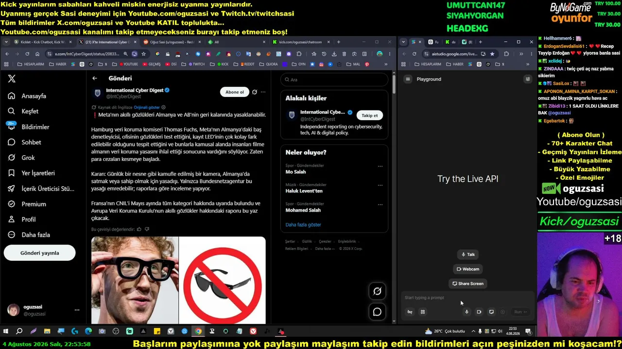Open the Daha fazla icon in X sidebar
Image resolution: width=622 pixels, height=349 pixels.
click(x=12, y=235)
